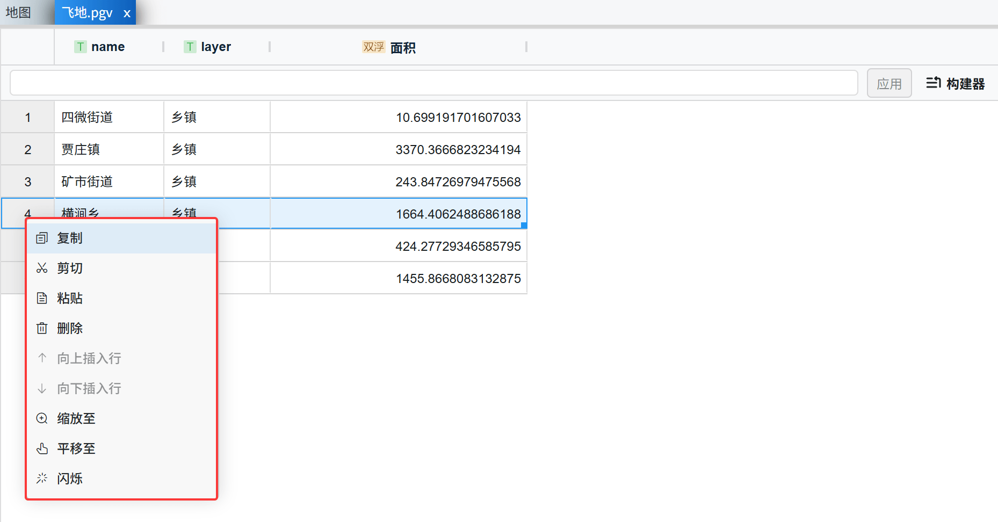Viewport: 998px width, 522px height.
Task: Click the hand icon for 平移至
Action: (x=42, y=448)
